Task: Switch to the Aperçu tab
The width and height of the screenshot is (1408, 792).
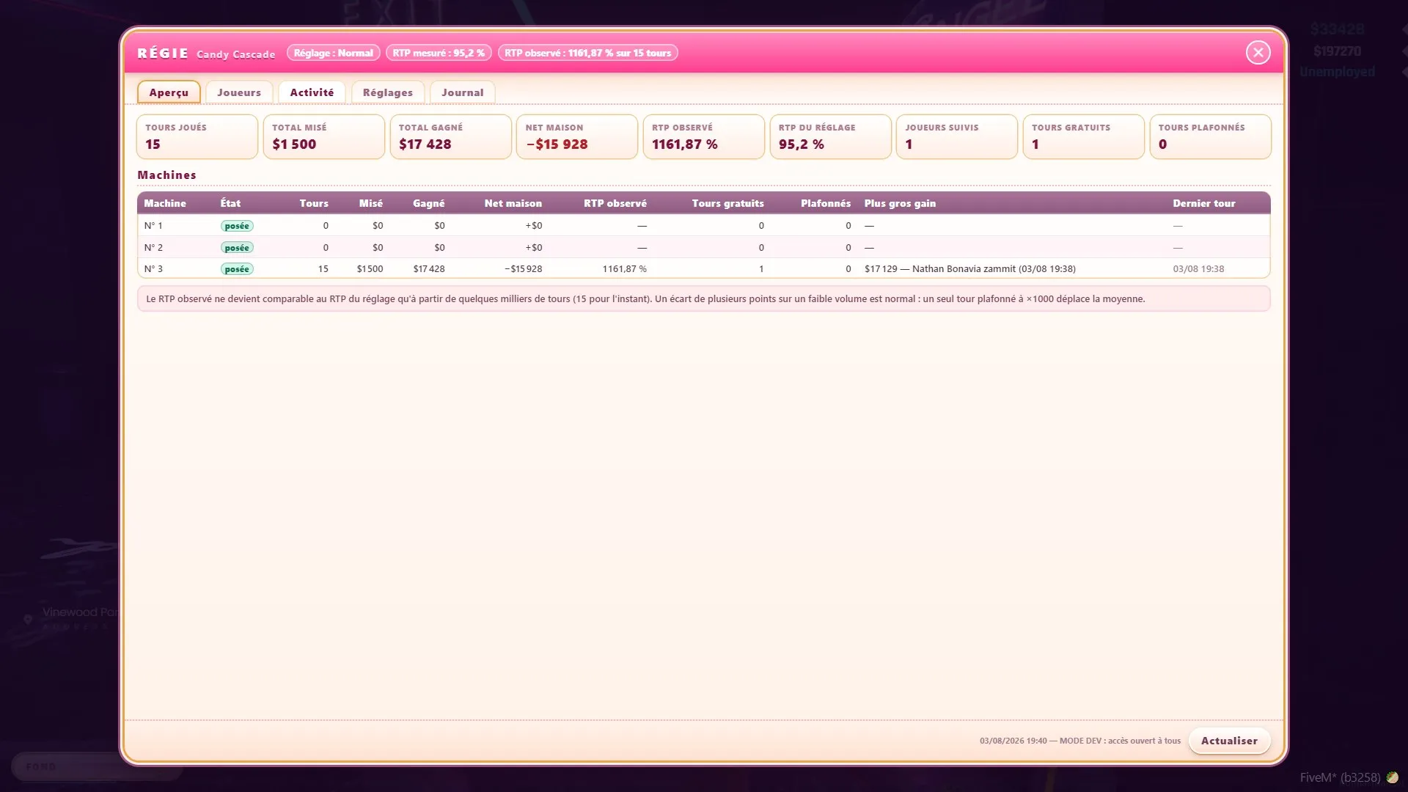Action: click(169, 92)
